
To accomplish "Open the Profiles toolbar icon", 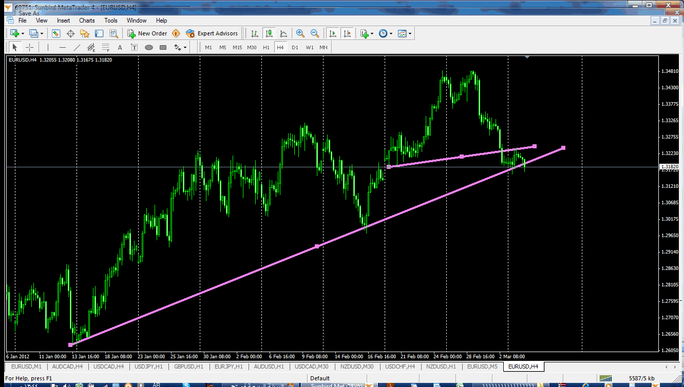I will click(33, 33).
